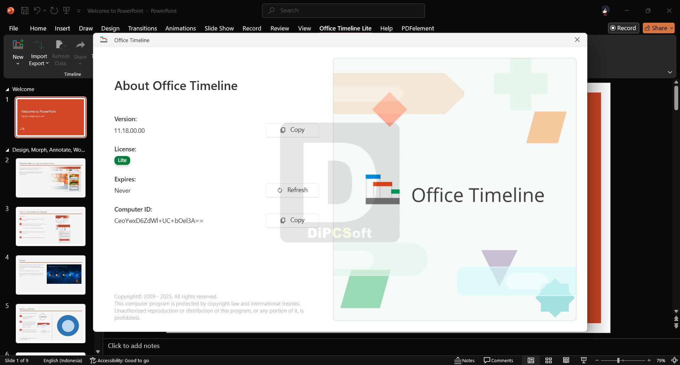Screen dimensions: 680x365
Task: Open the Slide Show tab
Action: coord(219,28)
